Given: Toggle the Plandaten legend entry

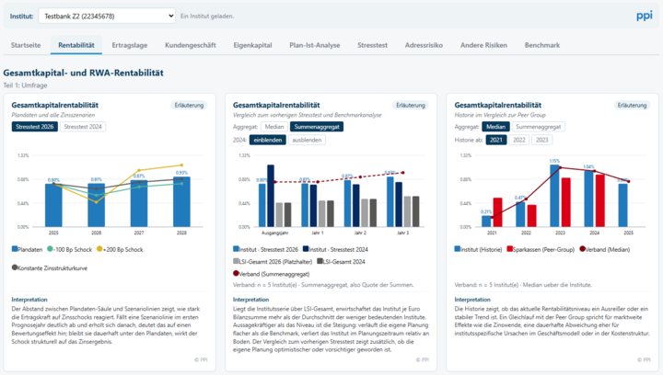Looking at the screenshot, I should (27, 249).
